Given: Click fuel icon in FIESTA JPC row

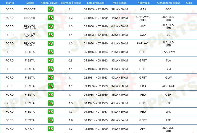Looking at the screenshot, I should pyautogui.click(x=50, y=112).
